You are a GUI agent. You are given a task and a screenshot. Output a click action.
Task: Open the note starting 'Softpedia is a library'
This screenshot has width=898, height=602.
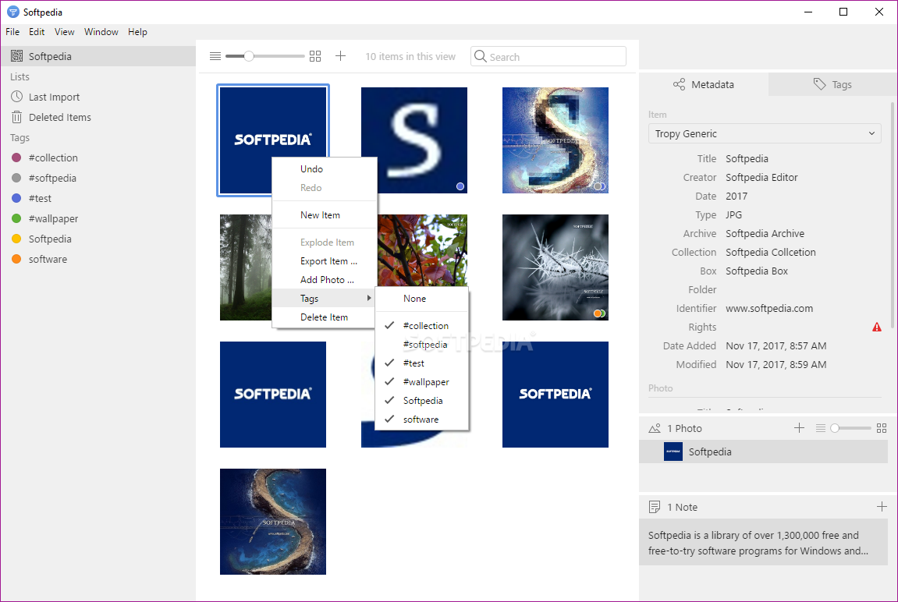[763, 543]
